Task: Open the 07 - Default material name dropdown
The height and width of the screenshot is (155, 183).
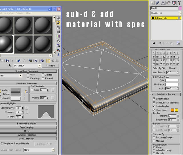Action: [40, 66]
